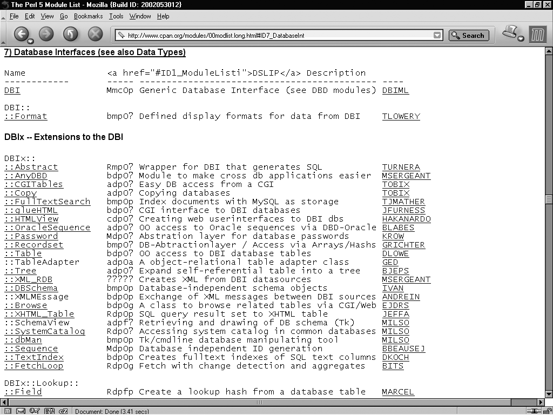Click into the URL address field
Screen dimensions: 553x415
point(279,35)
